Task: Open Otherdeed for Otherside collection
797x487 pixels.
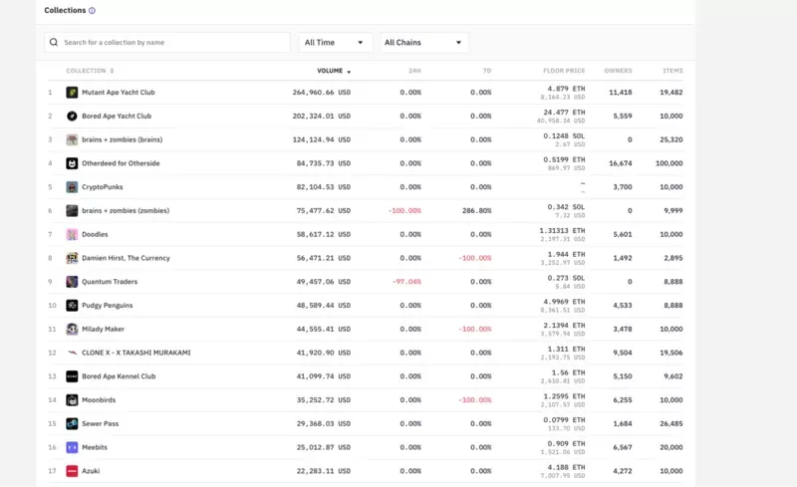Action: [x=121, y=163]
